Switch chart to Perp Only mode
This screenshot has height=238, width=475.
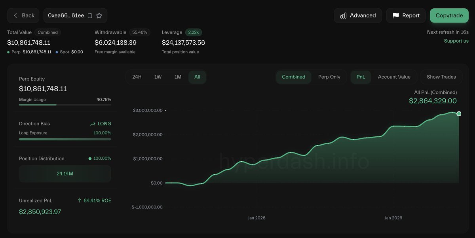[329, 77]
